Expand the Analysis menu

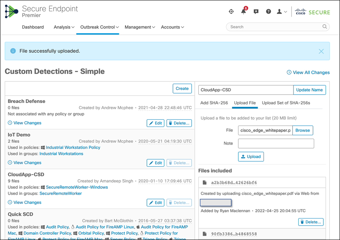coord(64,27)
